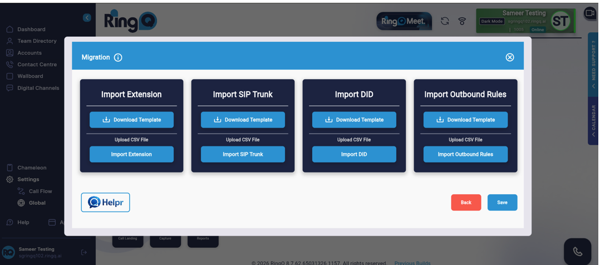
Task: Click the Online status badge
Action: [x=538, y=30]
